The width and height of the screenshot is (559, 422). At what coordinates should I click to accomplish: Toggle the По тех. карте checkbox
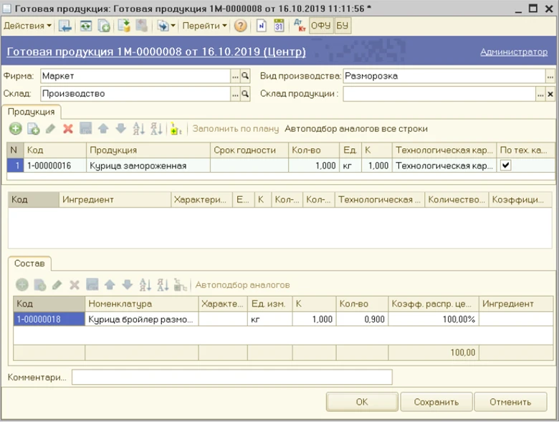coord(505,166)
